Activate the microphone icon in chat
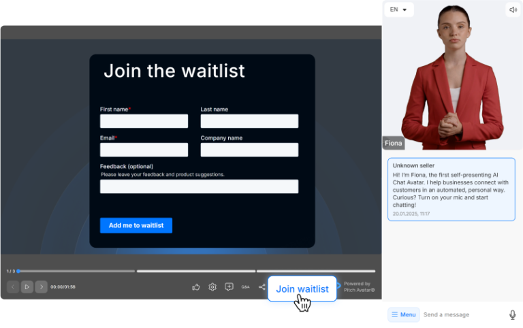The image size is (523, 328). (x=513, y=314)
